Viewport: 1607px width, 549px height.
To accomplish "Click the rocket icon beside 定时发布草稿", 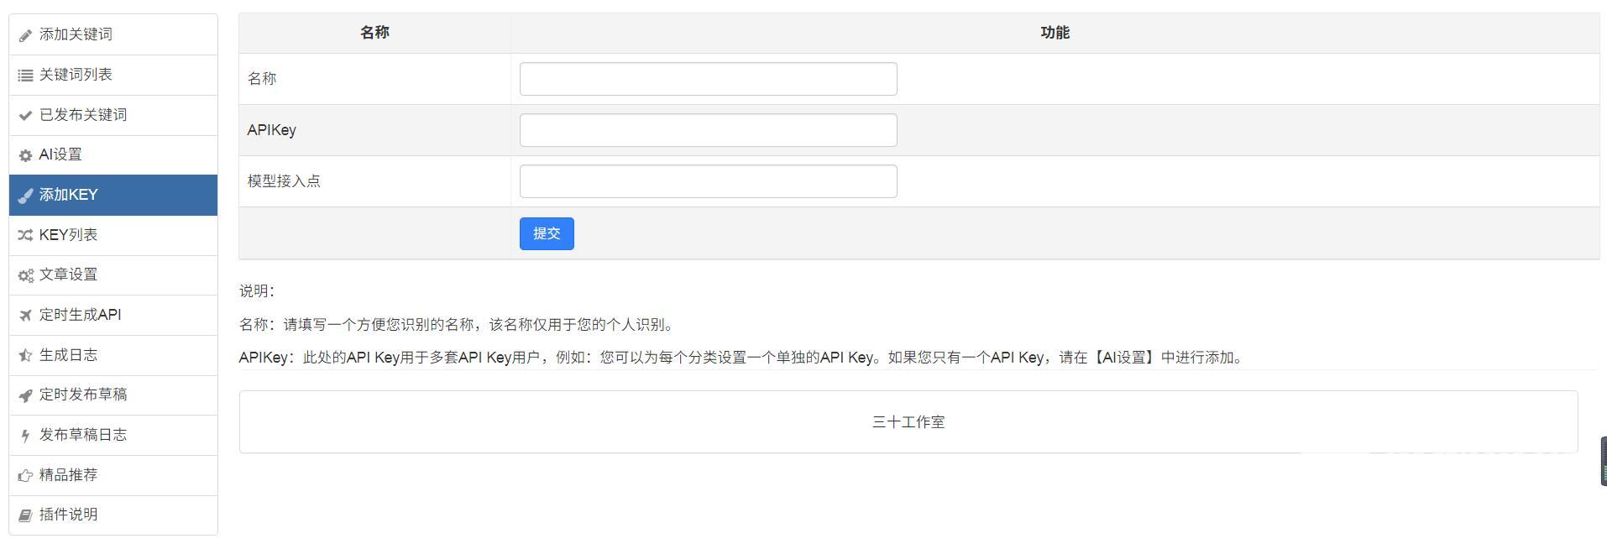I will (x=26, y=395).
